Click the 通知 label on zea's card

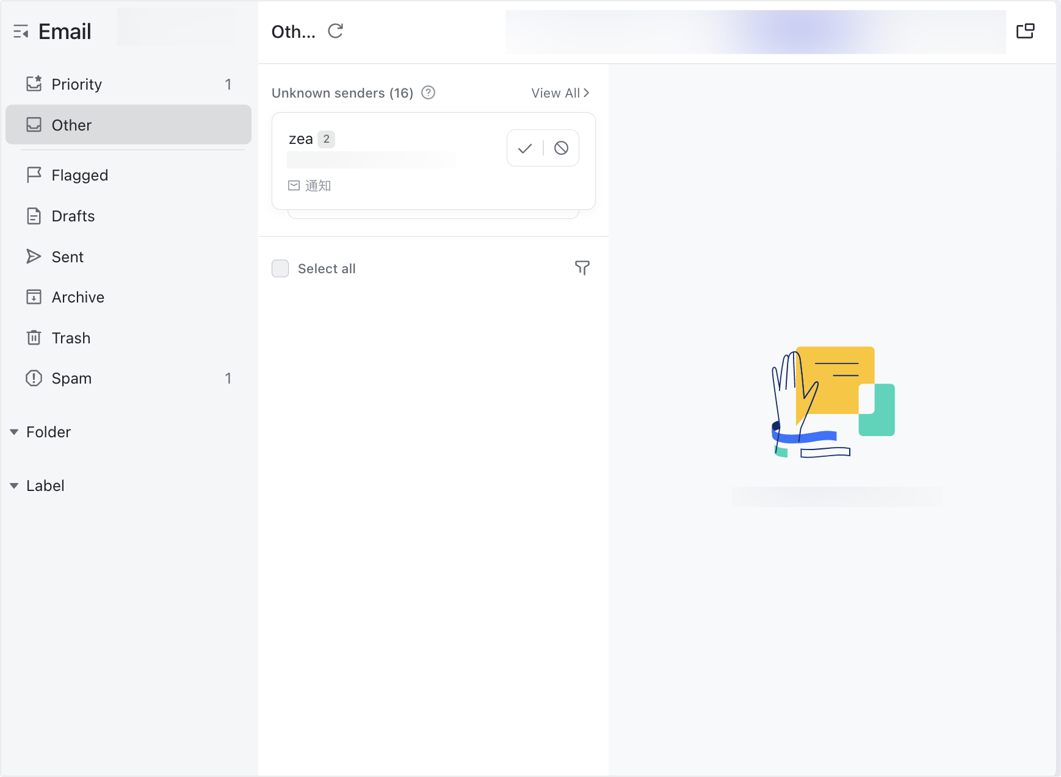(x=318, y=185)
